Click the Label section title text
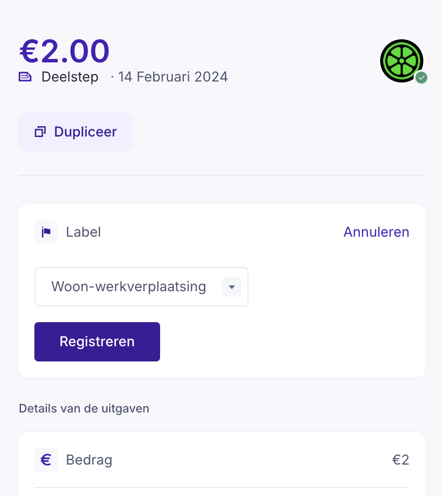Image resolution: width=442 pixels, height=496 pixels. coord(83,232)
